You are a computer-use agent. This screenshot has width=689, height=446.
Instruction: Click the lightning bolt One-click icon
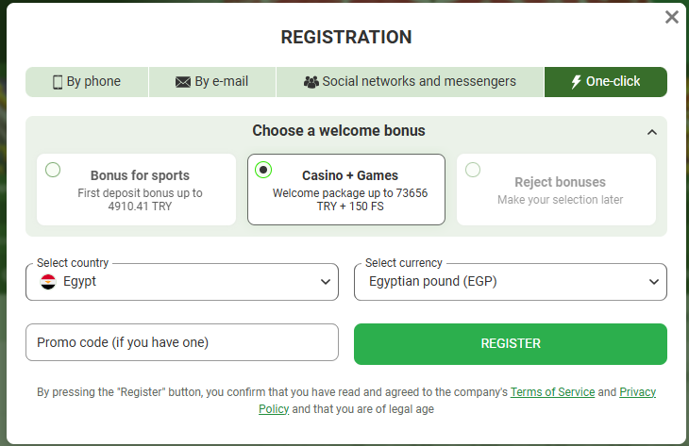(576, 82)
